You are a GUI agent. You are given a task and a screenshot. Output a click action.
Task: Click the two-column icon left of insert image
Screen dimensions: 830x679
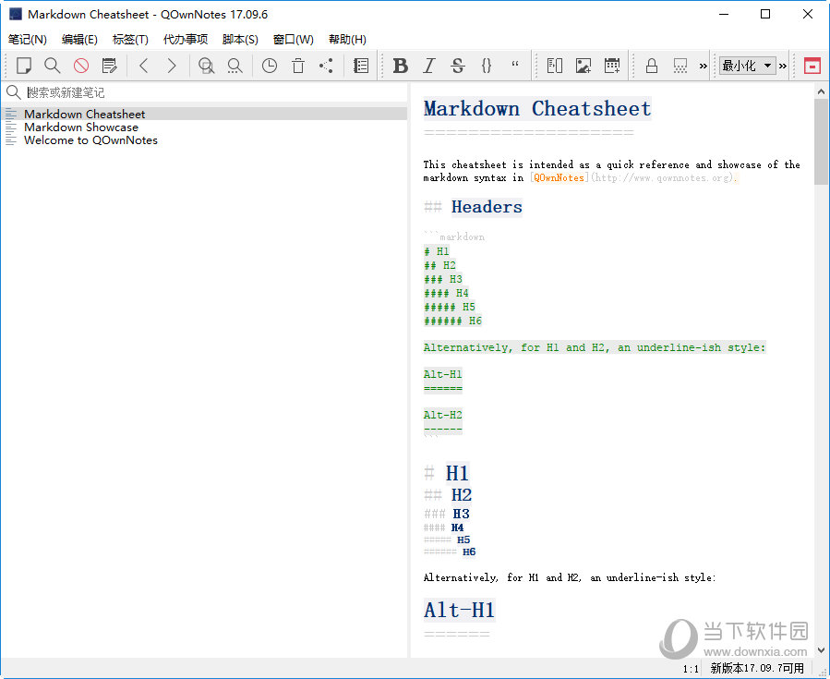click(x=555, y=66)
